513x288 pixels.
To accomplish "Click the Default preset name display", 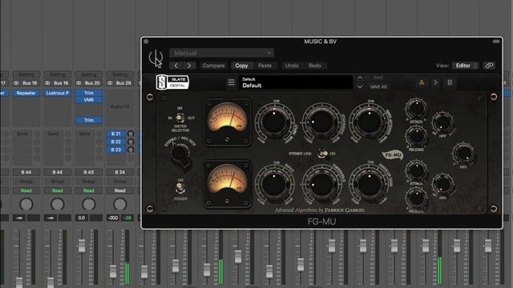I will tap(296, 82).
